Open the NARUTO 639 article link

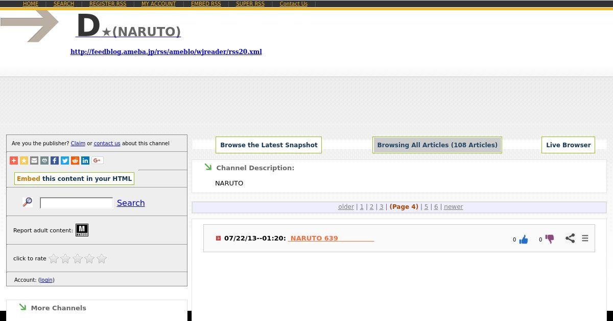(331, 238)
